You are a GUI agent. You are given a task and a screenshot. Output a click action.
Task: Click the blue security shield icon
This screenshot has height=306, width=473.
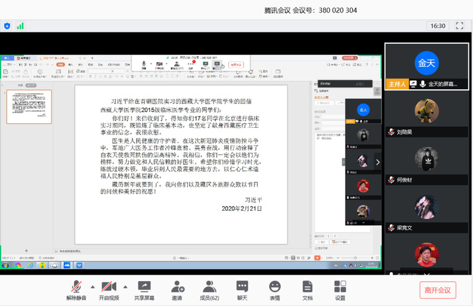click(7, 26)
